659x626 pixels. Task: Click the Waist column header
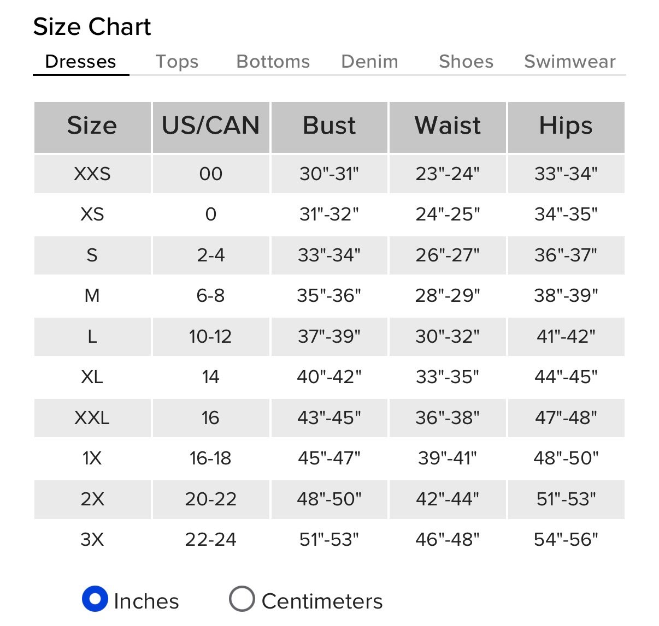[x=448, y=127]
